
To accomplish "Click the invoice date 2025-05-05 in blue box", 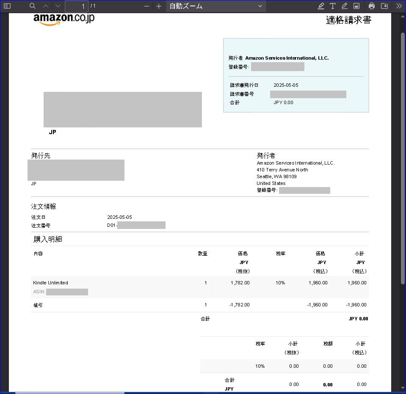I will [286, 85].
